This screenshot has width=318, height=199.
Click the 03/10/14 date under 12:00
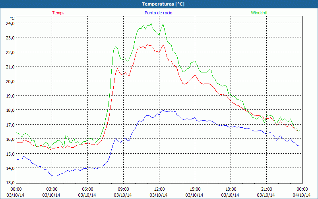pos(159,195)
